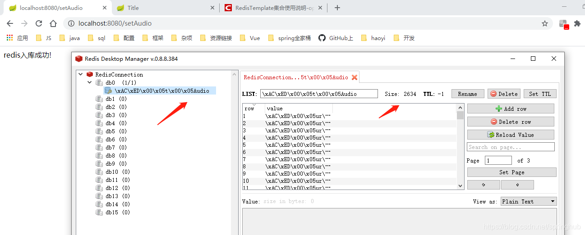Close the RedisConnection...Audio key tab

tap(355, 77)
